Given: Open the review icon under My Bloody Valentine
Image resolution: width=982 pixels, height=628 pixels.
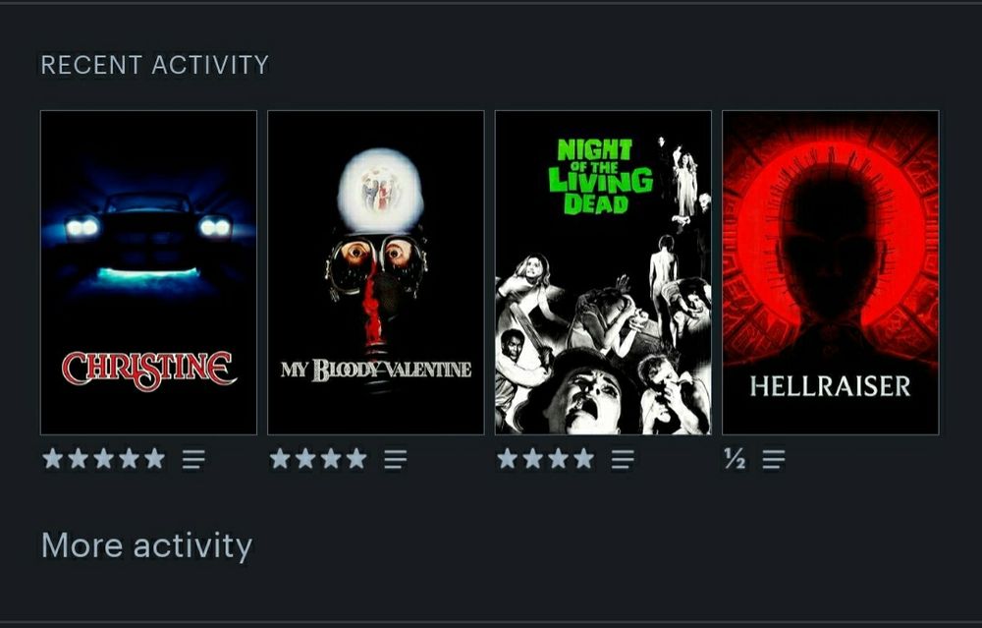Looking at the screenshot, I should pyautogui.click(x=395, y=459).
